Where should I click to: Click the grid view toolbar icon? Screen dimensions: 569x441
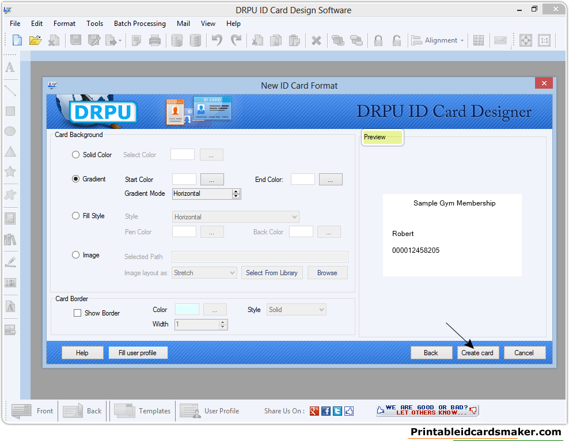478,40
